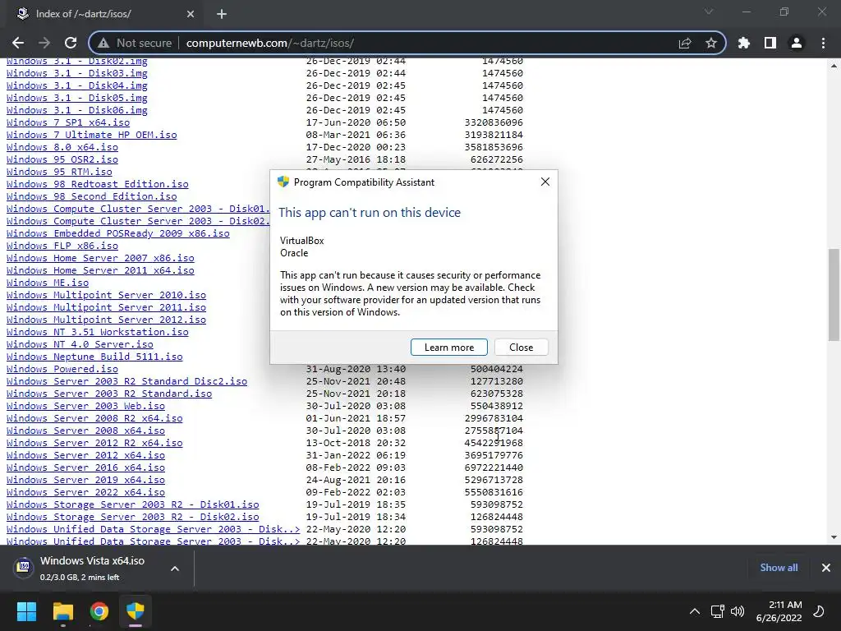Open Windows Server 2003 R2 Standard Disc2.iso
Image resolution: width=841 pixels, height=631 pixels.
[x=126, y=381]
